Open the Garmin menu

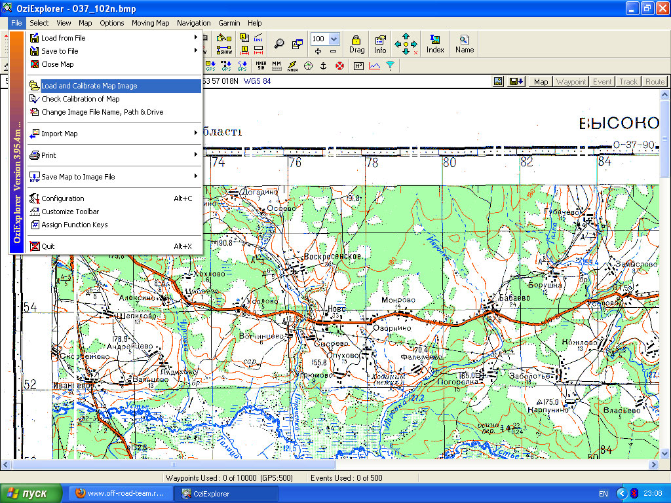coord(229,23)
